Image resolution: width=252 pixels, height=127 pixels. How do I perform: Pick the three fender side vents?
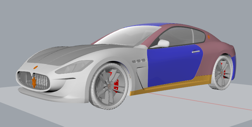click(x=139, y=61)
